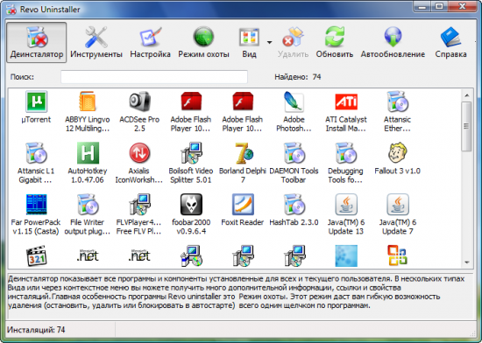Select the 321 media player clapperboard icon

tap(36, 255)
